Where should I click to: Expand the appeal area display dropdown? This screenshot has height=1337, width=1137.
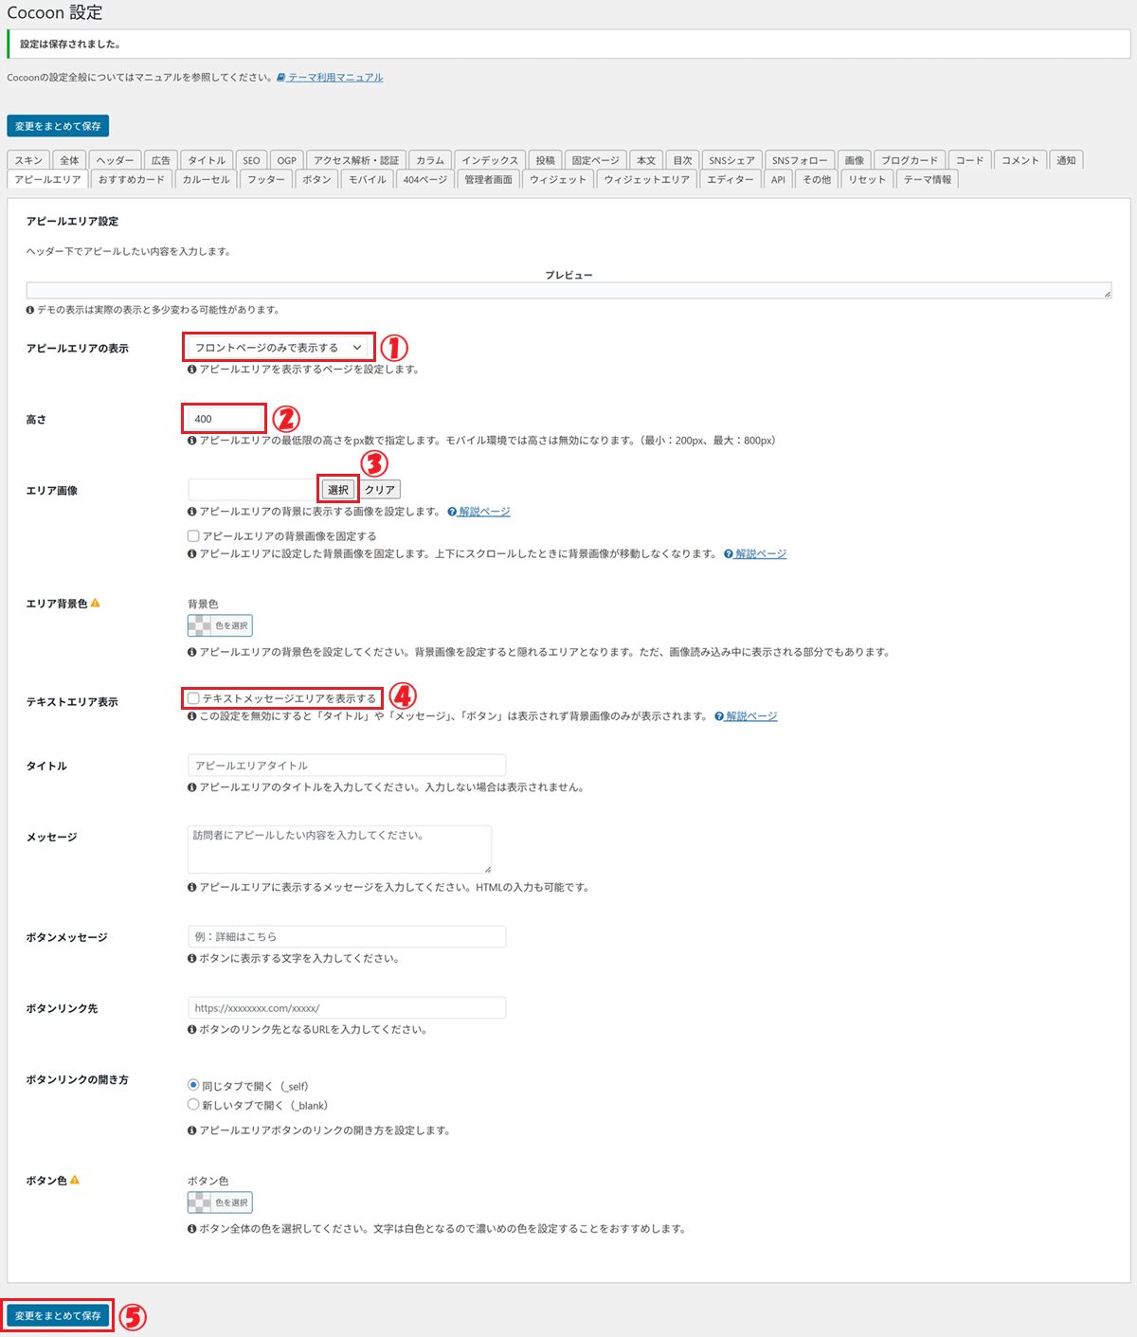coord(278,348)
